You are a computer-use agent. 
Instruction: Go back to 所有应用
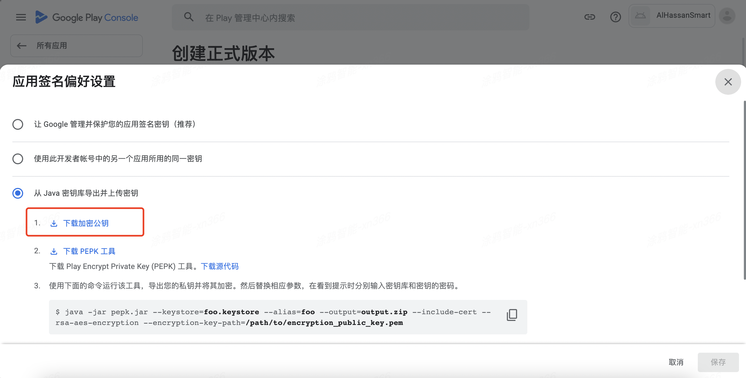tap(76, 45)
